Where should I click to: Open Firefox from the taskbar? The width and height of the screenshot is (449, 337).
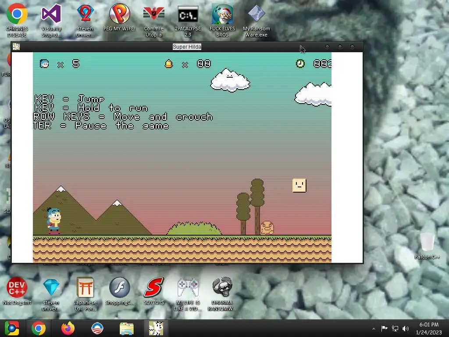pyautogui.click(x=68, y=328)
